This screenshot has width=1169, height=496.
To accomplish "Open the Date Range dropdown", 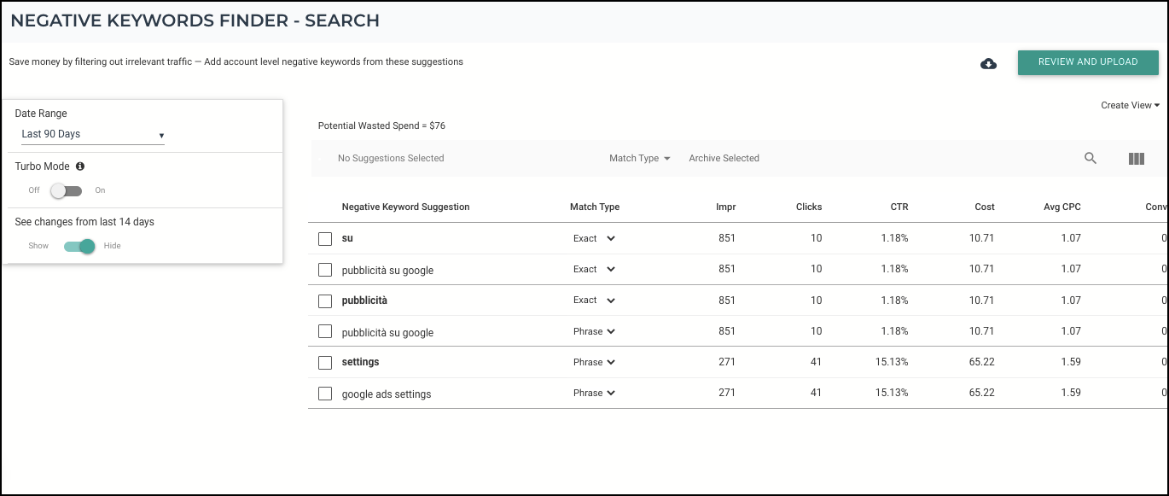I will click(x=93, y=135).
